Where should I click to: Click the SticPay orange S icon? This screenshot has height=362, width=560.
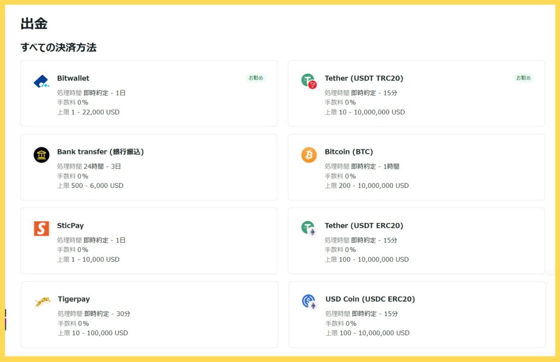41,228
